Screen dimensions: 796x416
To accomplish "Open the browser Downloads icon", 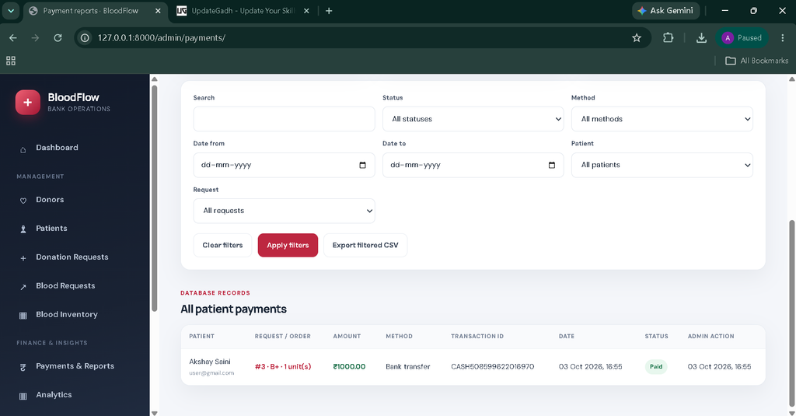I will 701,37.
